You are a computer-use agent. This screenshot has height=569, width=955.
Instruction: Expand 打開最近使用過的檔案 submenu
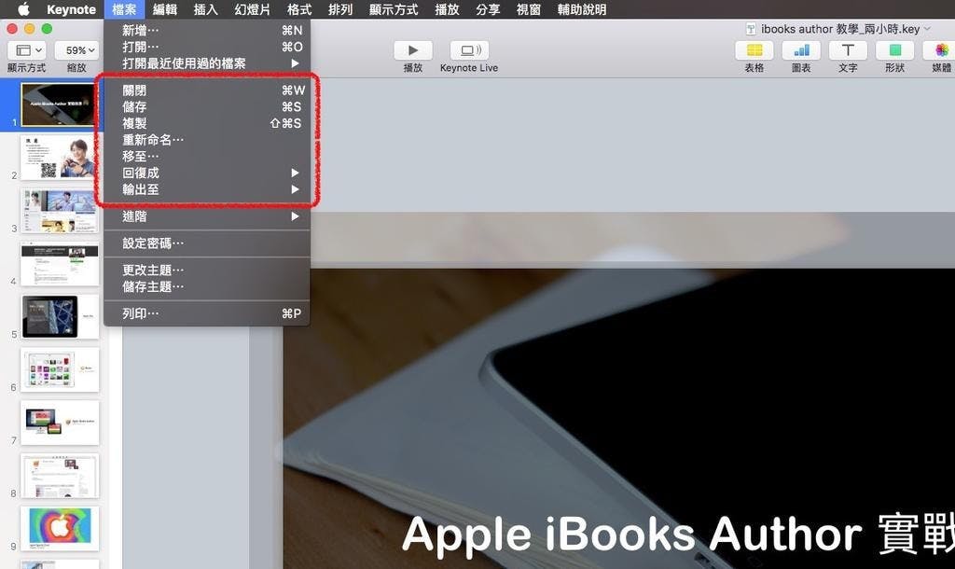tap(207, 62)
